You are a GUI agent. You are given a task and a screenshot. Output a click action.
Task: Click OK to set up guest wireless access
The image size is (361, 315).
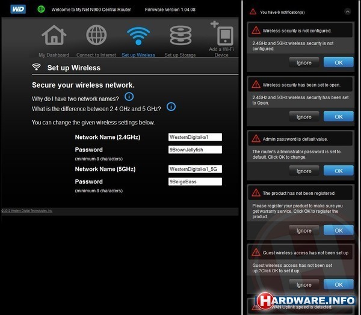(x=338, y=284)
